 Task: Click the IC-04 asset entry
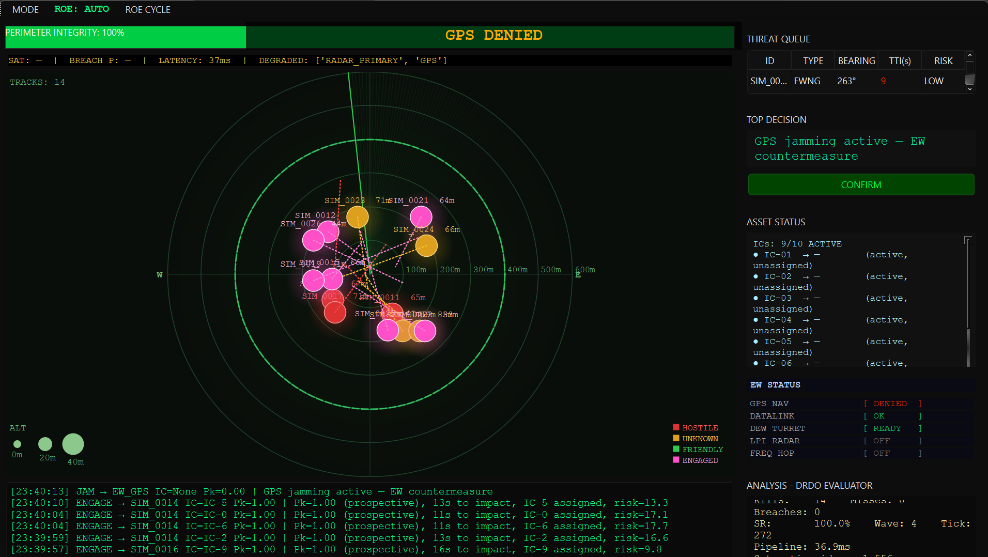[x=831, y=325]
